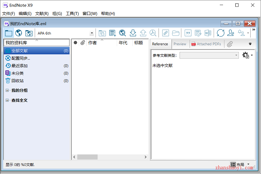Sort list by 标题 column header

pos(140,43)
